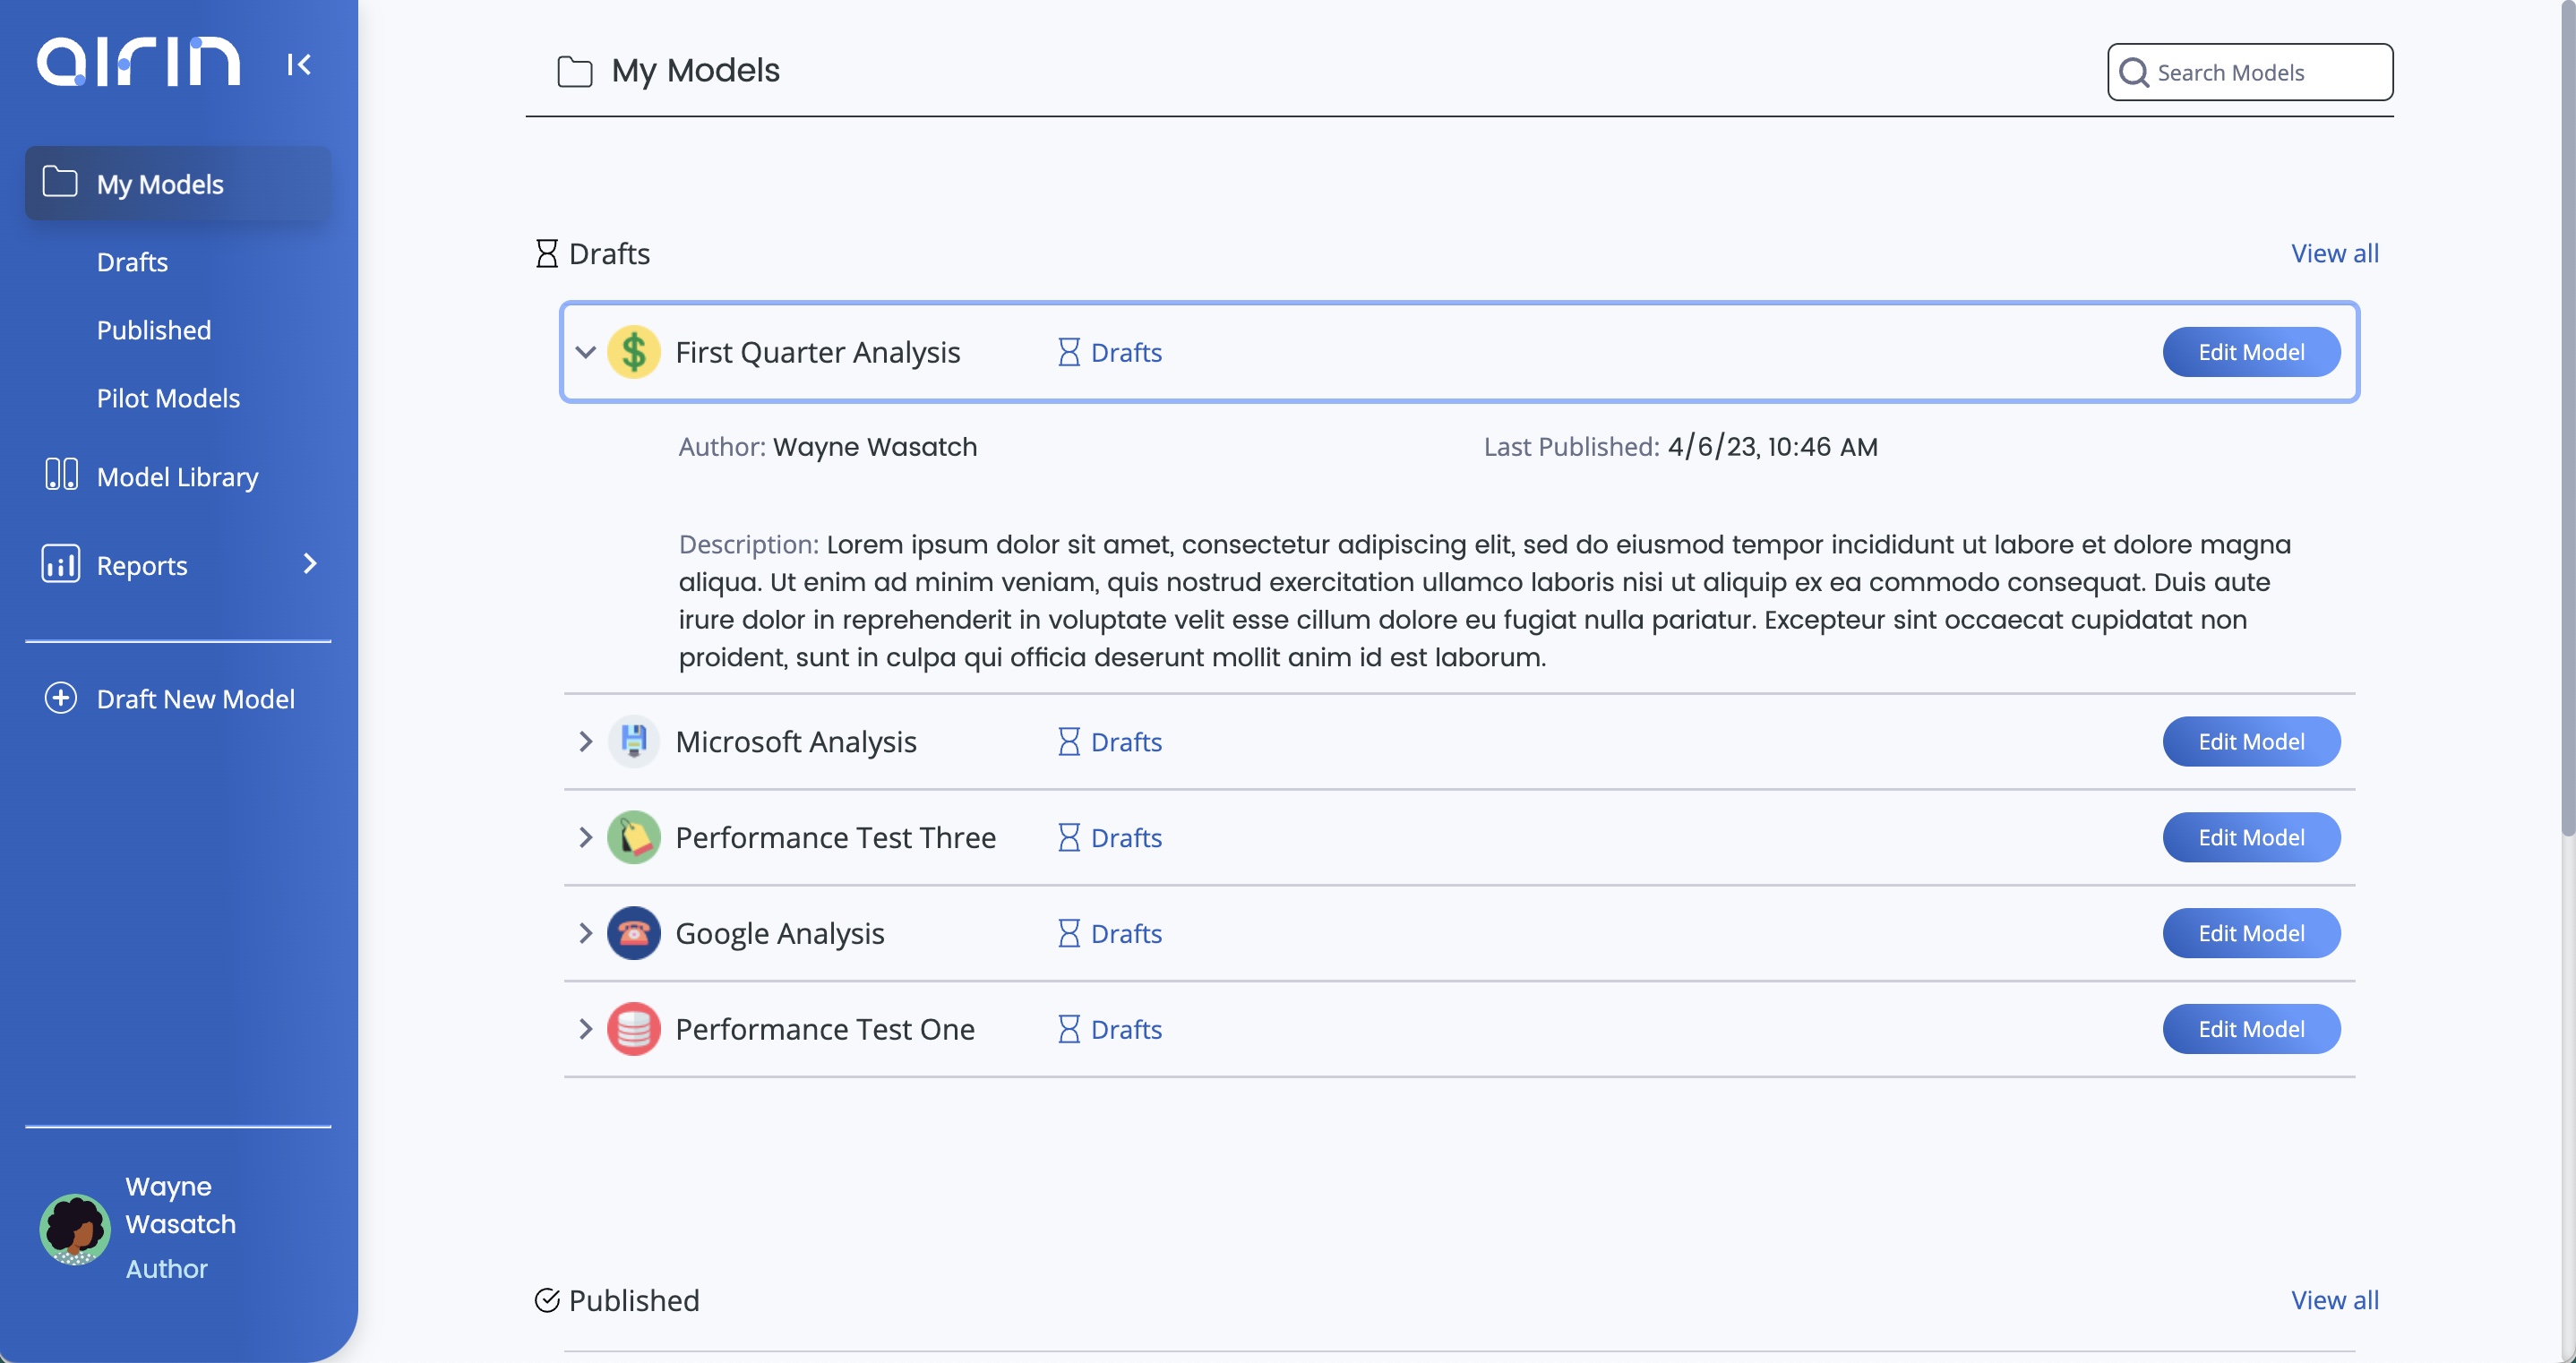Image resolution: width=2576 pixels, height=1363 pixels.
Task: Click the Reports bar chart icon
Action: click(61, 564)
